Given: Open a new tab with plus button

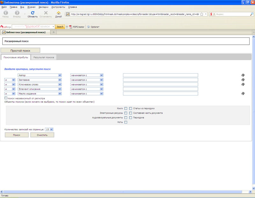Looking at the screenshot, I should (x=54, y=32).
